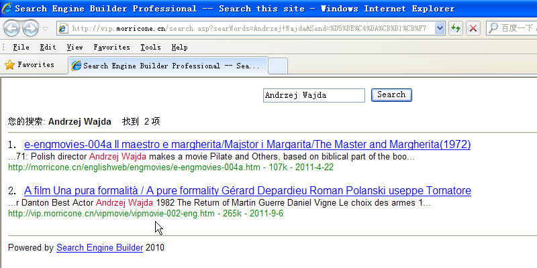Open the Help menu
Viewport: 537px width, 268px height.
[179, 48]
